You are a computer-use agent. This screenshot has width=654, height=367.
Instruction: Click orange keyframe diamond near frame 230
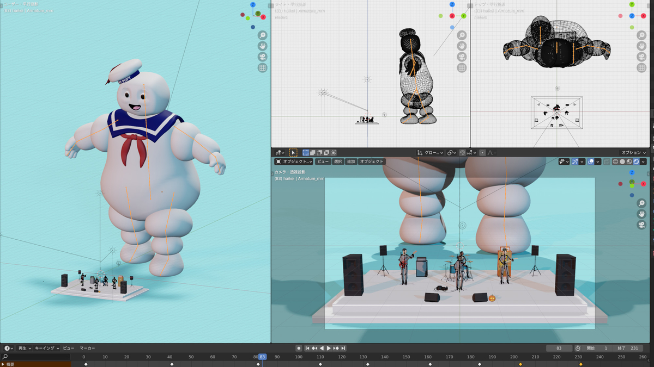pyautogui.click(x=580, y=364)
